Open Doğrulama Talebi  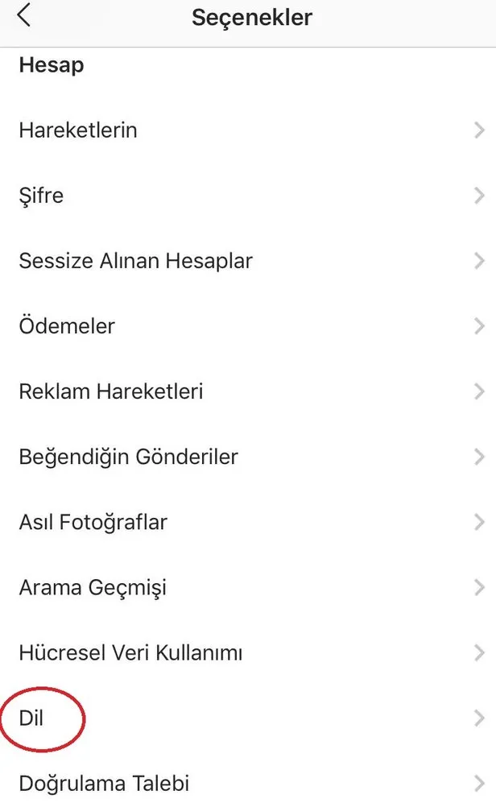coord(104,782)
